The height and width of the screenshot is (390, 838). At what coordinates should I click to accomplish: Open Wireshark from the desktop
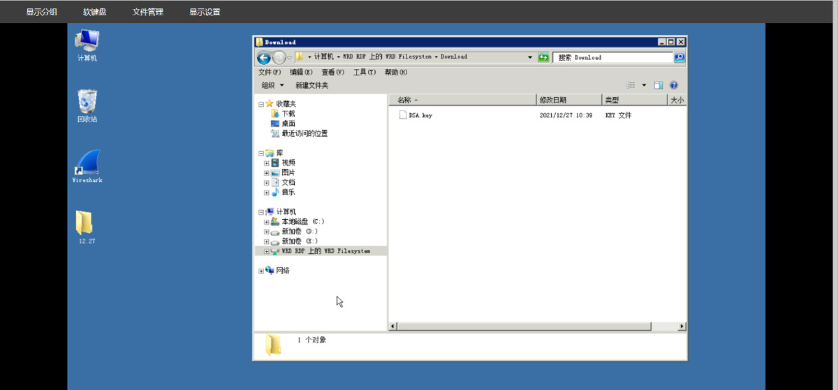click(x=86, y=165)
